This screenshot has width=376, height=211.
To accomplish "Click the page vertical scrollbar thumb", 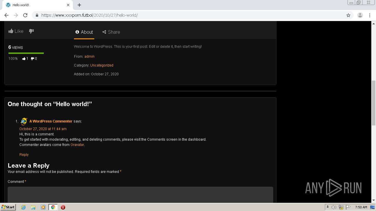I will tap(374, 103).
